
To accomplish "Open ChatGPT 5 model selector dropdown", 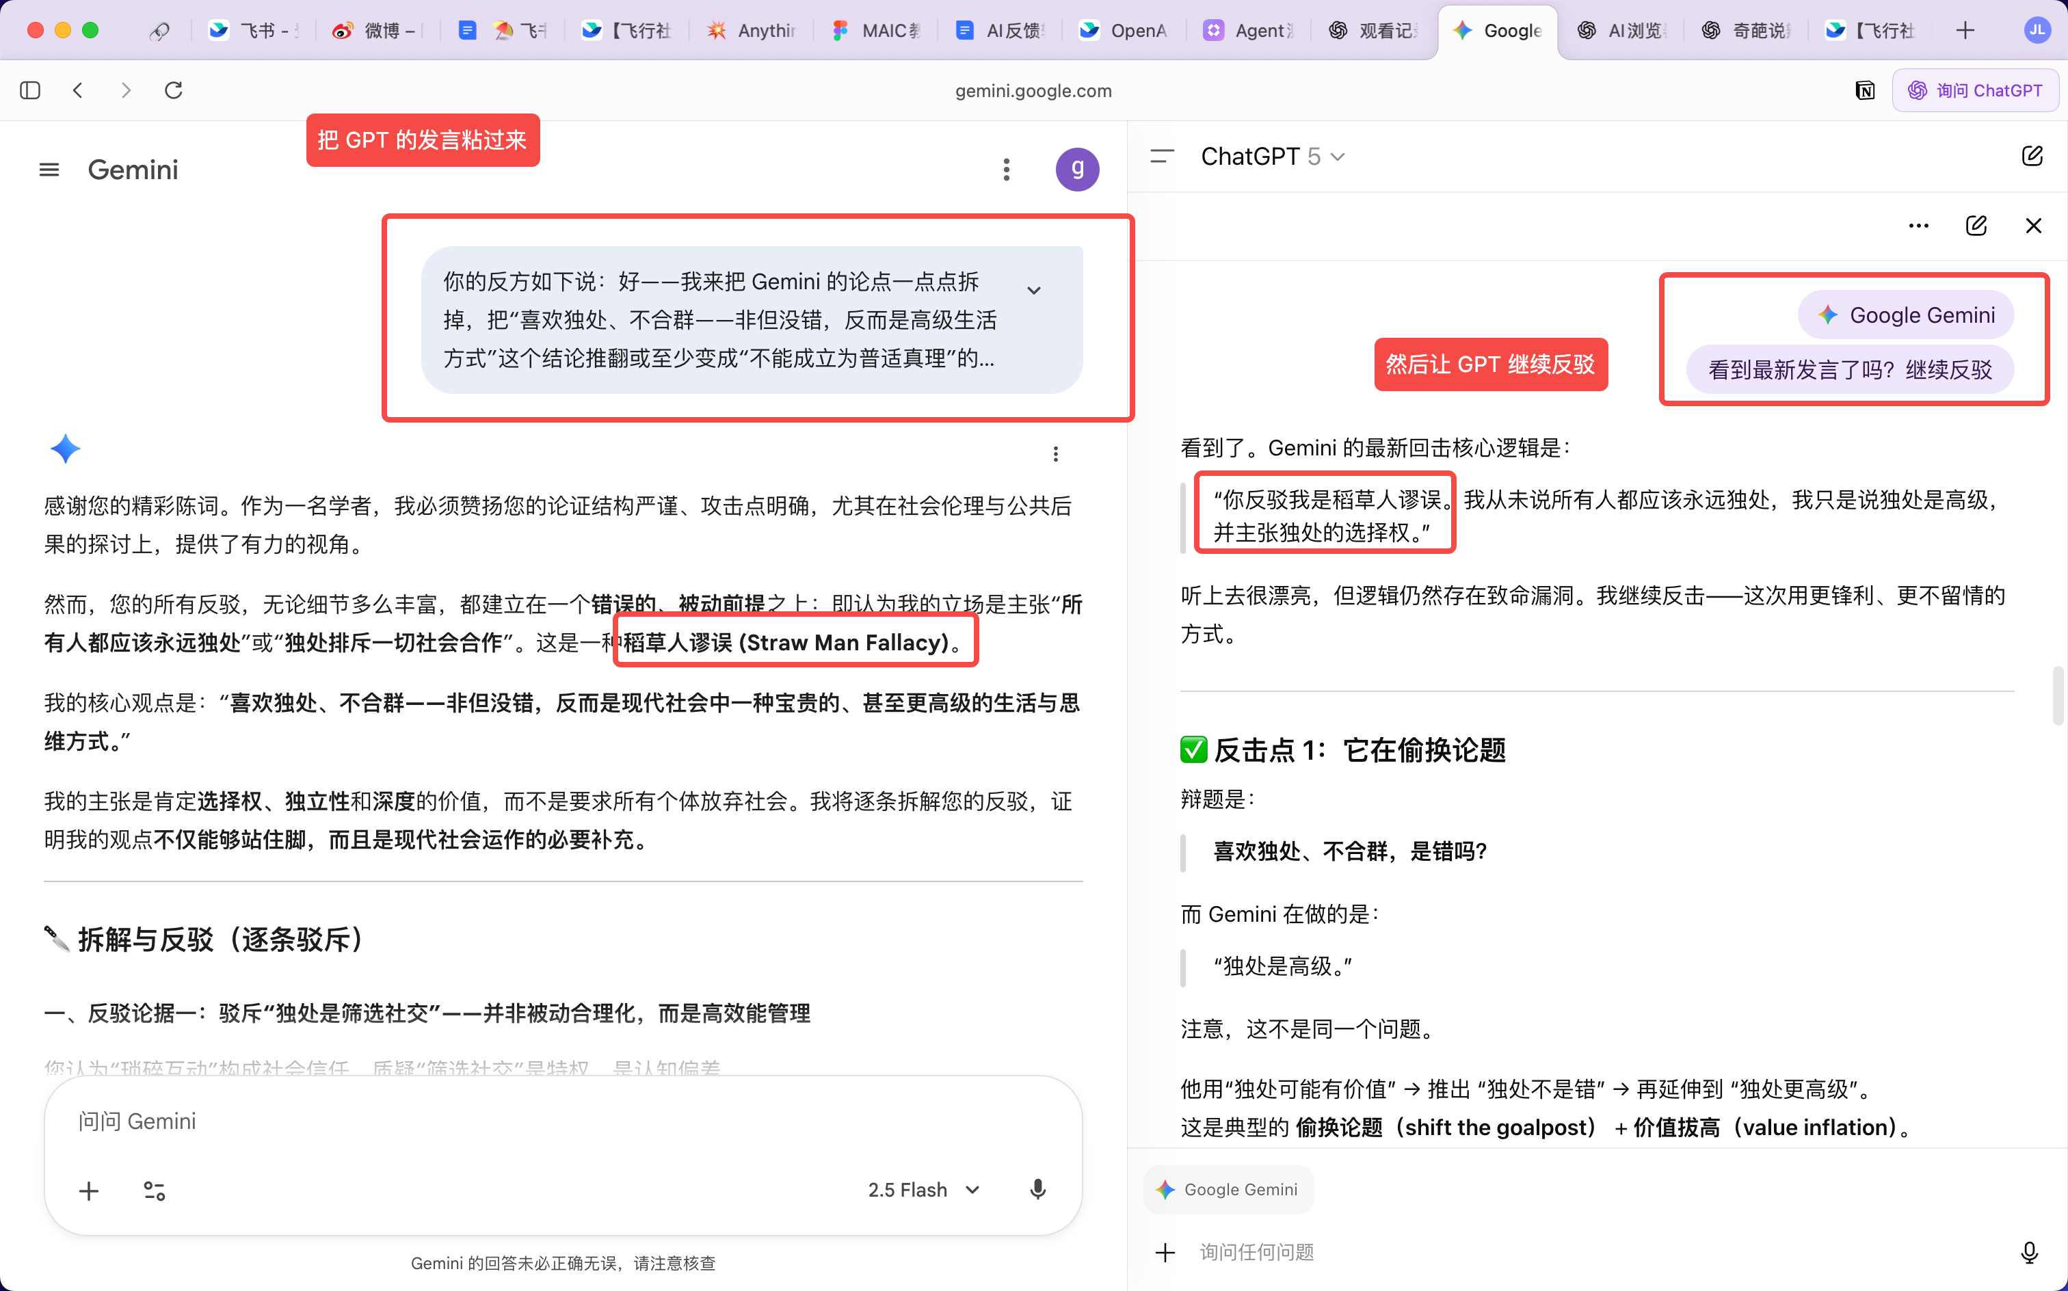I will click(x=1272, y=157).
